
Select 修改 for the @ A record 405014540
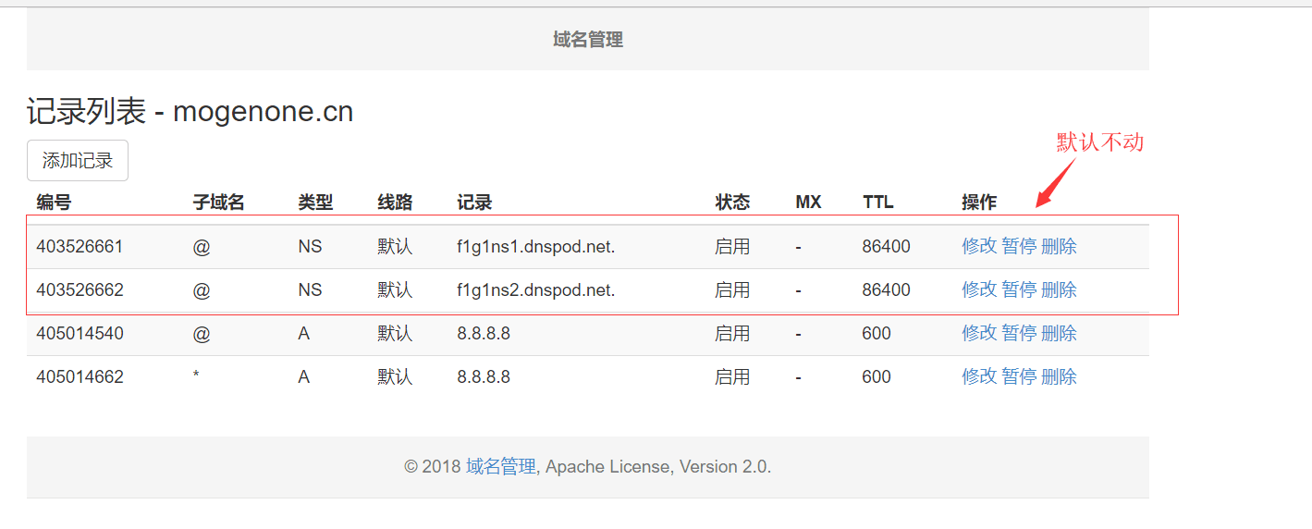[x=979, y=333]
